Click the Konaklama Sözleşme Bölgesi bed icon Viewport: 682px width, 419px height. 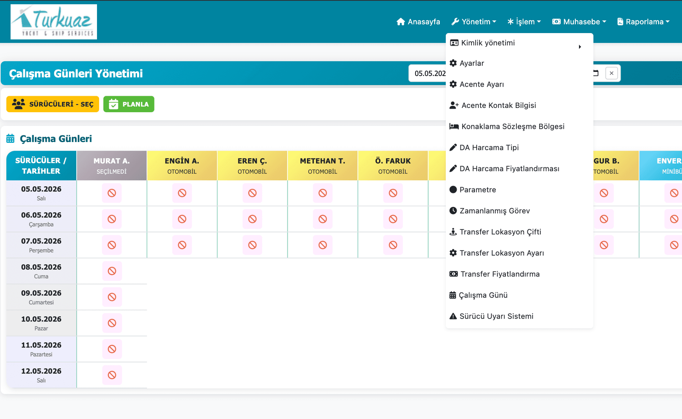[x=454, y=126]
